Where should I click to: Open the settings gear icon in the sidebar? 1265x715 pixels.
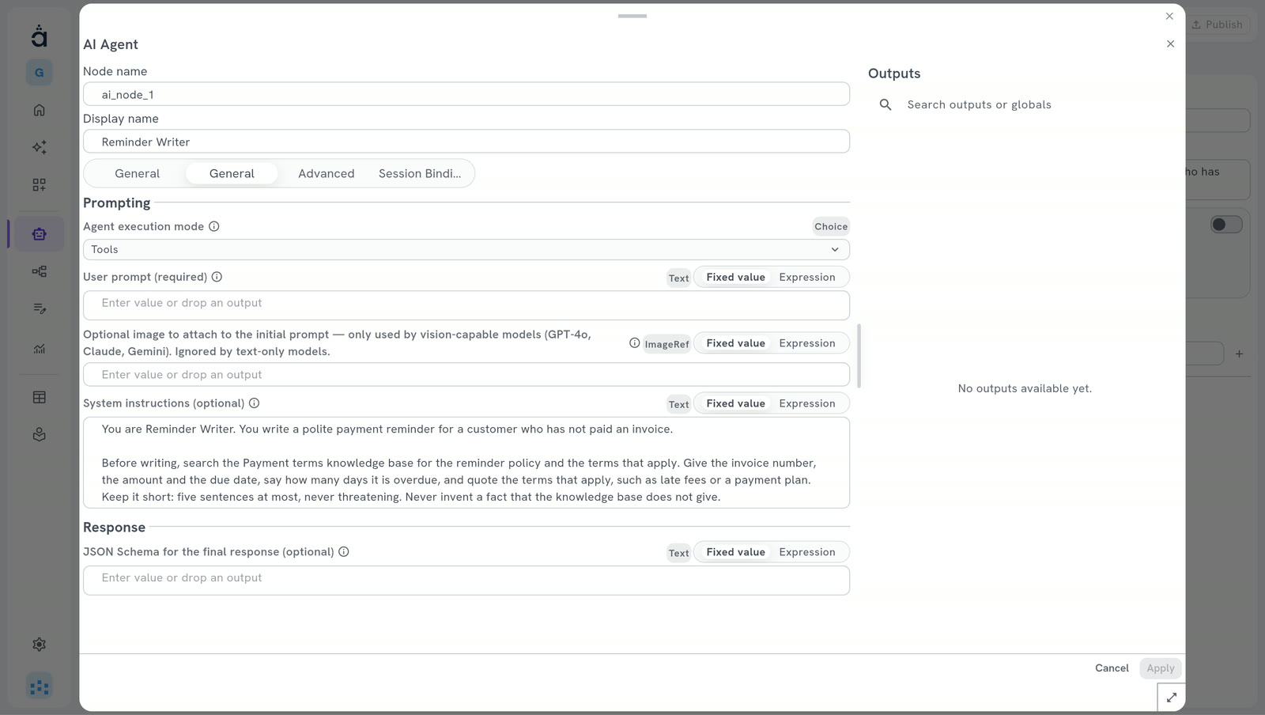point(39,645)
